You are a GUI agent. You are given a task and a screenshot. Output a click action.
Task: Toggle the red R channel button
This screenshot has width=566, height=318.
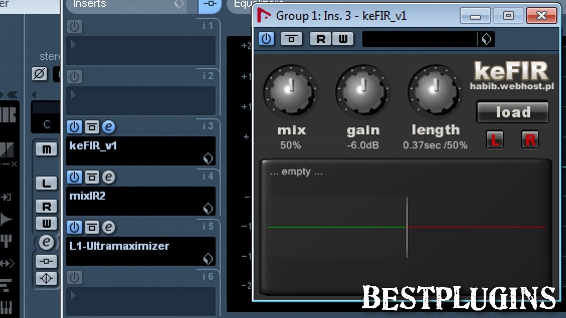[x=530, y=140]
